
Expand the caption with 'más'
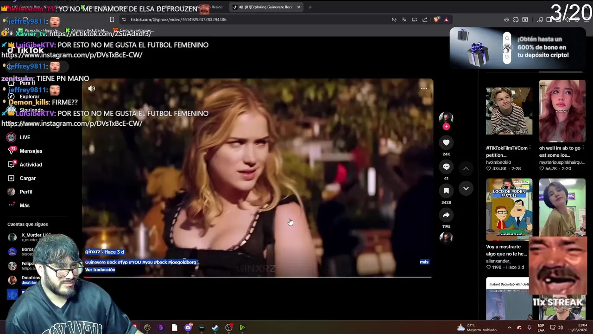pyautogui.click(x=424, y=262)
